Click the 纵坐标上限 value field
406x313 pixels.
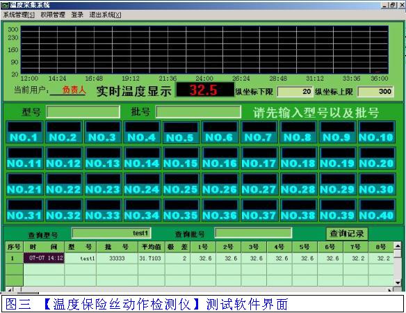click(375, 91)
